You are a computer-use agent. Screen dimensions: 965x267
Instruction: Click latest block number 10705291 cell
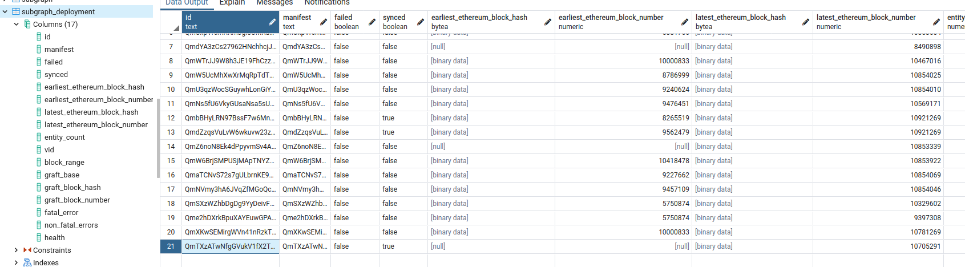pos(878,246)
